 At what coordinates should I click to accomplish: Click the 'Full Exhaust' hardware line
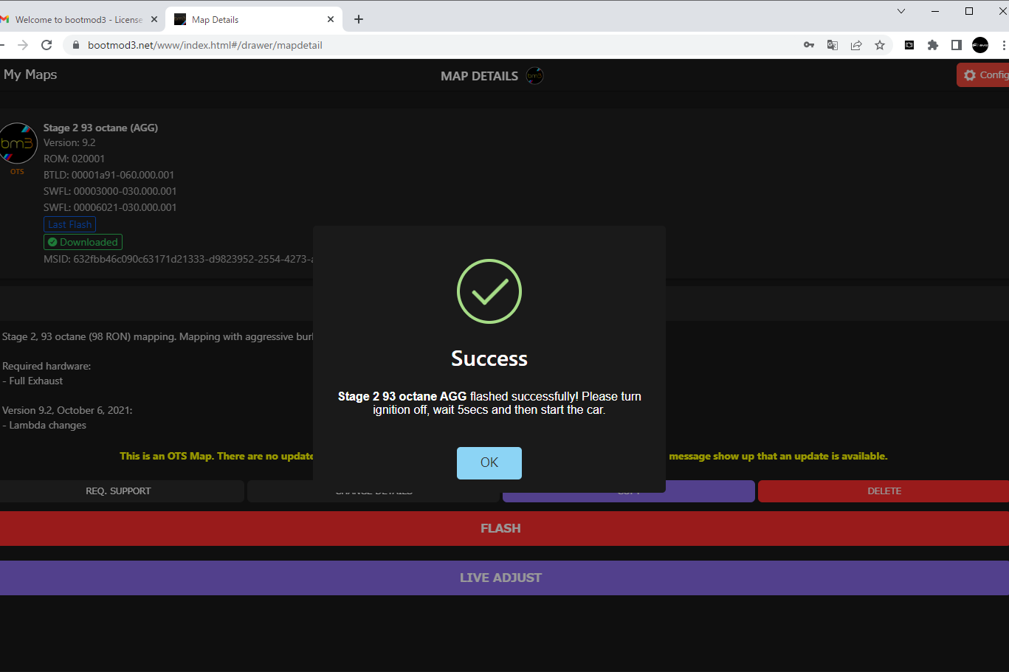click(x=32, y=381)
